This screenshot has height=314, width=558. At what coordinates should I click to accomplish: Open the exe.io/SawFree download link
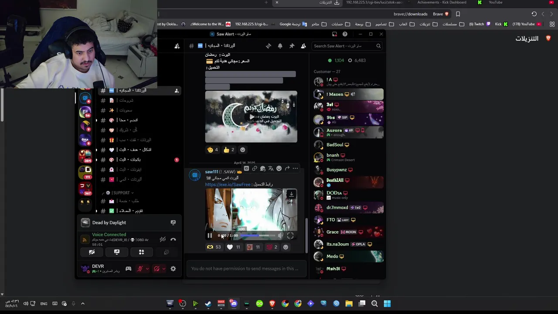point(228,184)
